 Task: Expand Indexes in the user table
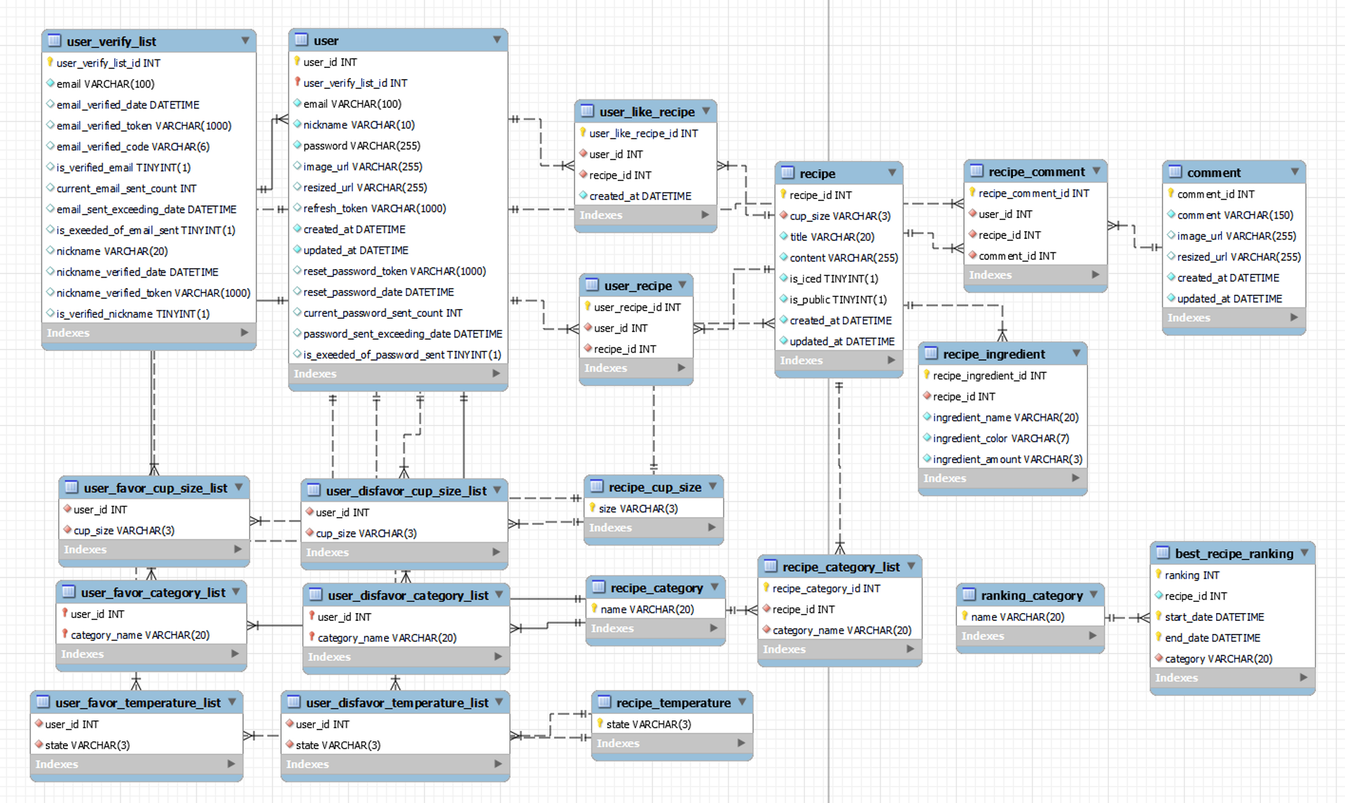coord(496,373)
